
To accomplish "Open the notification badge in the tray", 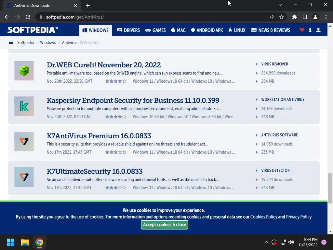I will [324, 242].
